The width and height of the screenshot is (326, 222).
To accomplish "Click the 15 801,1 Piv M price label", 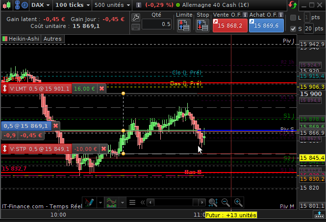I will (x=312, y=206).
